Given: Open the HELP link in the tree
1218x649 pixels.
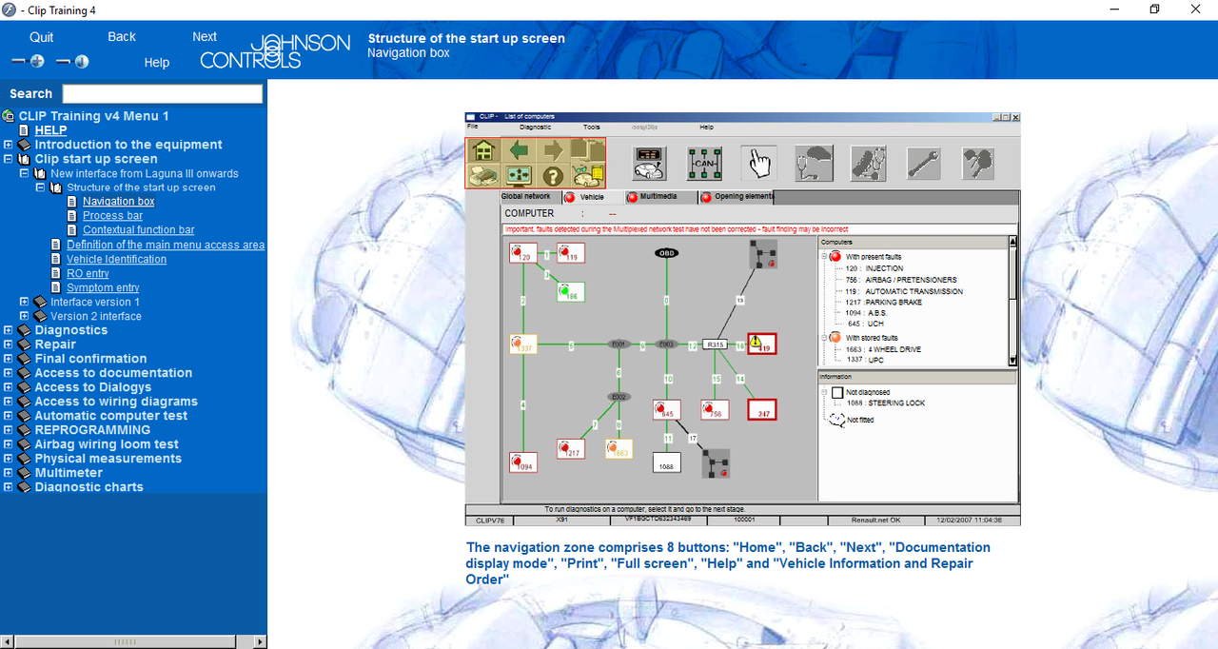Looking at the screenshot, I should pyautogui.click(x=51, y=130).
